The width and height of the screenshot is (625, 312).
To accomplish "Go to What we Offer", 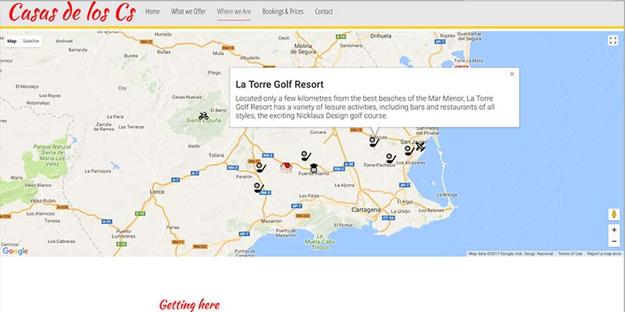I will (188, 12).
